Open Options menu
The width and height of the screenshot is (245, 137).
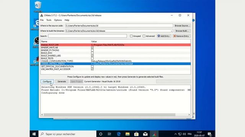coord(58,20)
